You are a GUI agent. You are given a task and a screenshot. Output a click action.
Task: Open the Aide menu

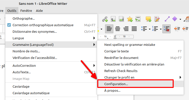[39, 11]
